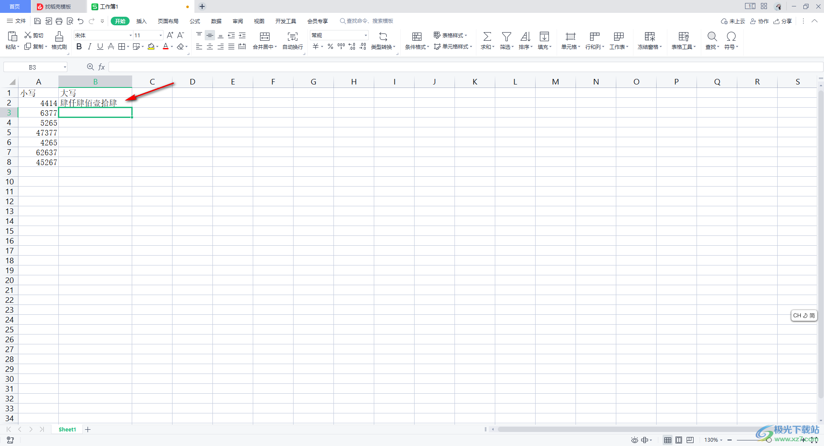The height and width of the screenshot is (446, 824).
Task: Open the Formulas (公式) tab
Action: coord(195,21)
